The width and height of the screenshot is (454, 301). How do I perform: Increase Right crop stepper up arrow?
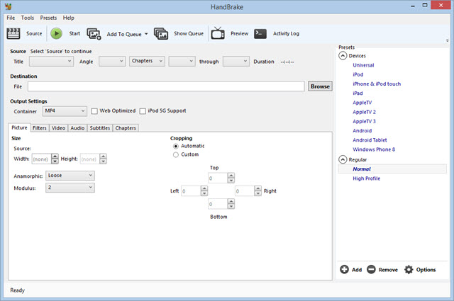point(258,188)
